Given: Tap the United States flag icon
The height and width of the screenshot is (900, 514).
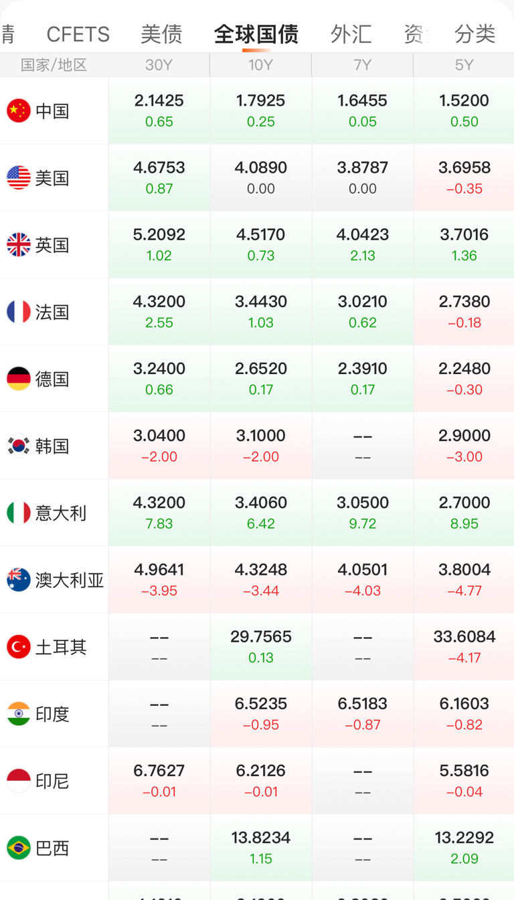Looking at the screenshot, I should click(19, 178).
